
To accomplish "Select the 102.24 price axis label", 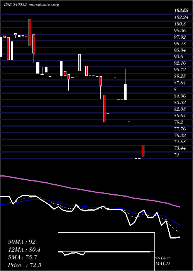I will tap(181, 17).
